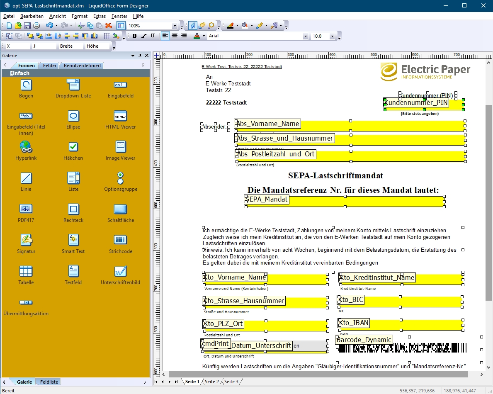This screenshot has width=493, height=394.
Task: Click the Send to back icon
Action: click(x=40, y=36)
